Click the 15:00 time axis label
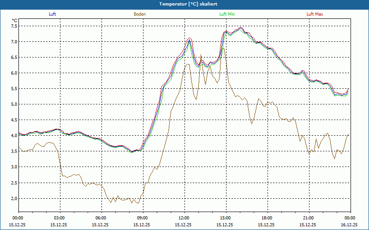This screenshot has height=230, width=369. click(x=226, y=218)
